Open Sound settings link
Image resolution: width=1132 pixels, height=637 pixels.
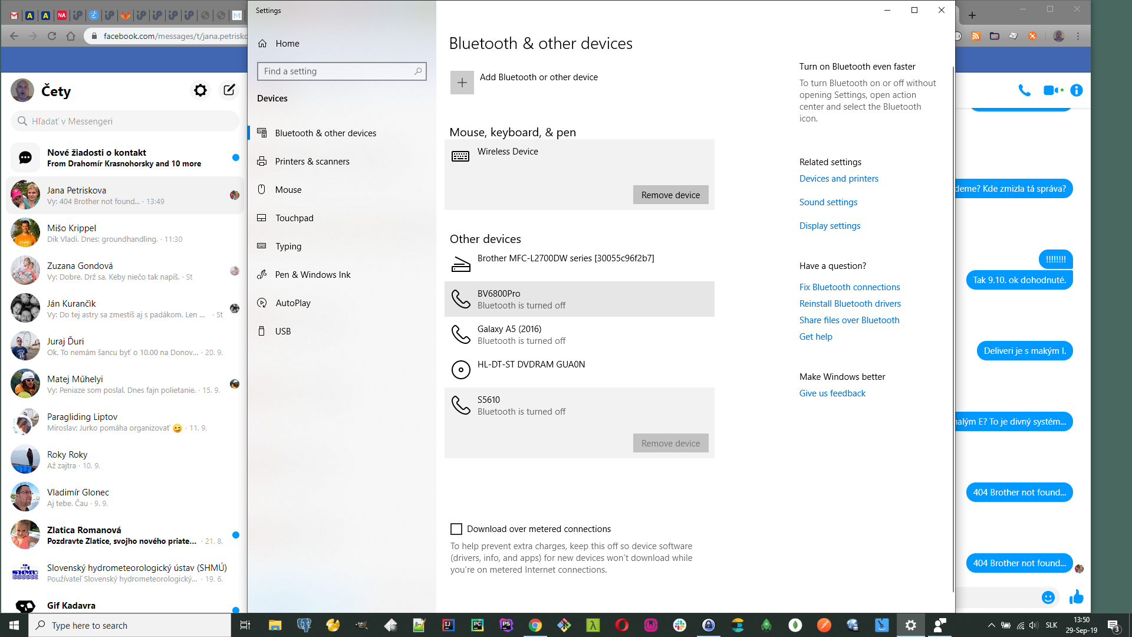[828, 202]
